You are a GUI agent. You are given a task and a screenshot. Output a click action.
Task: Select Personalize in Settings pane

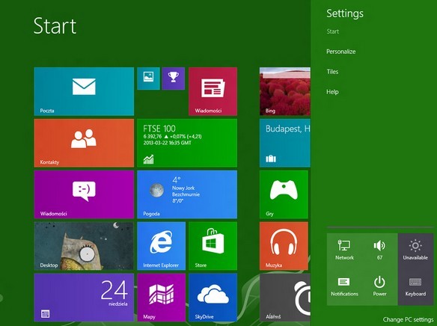coord(341,52)
